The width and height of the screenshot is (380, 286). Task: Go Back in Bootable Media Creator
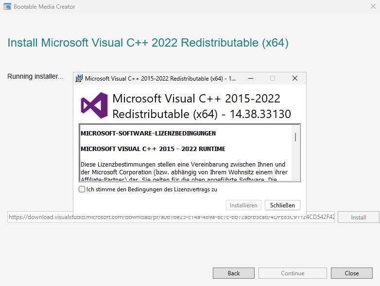[x=234, y=273]
